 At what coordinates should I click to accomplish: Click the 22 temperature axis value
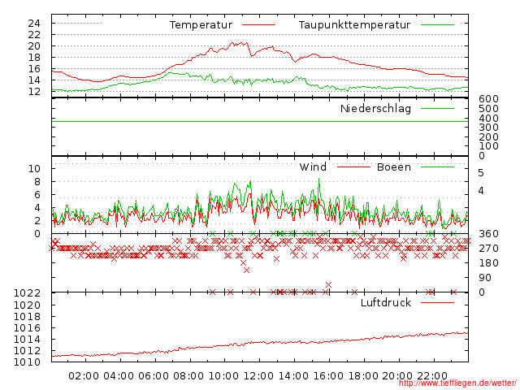coord(34,34)
